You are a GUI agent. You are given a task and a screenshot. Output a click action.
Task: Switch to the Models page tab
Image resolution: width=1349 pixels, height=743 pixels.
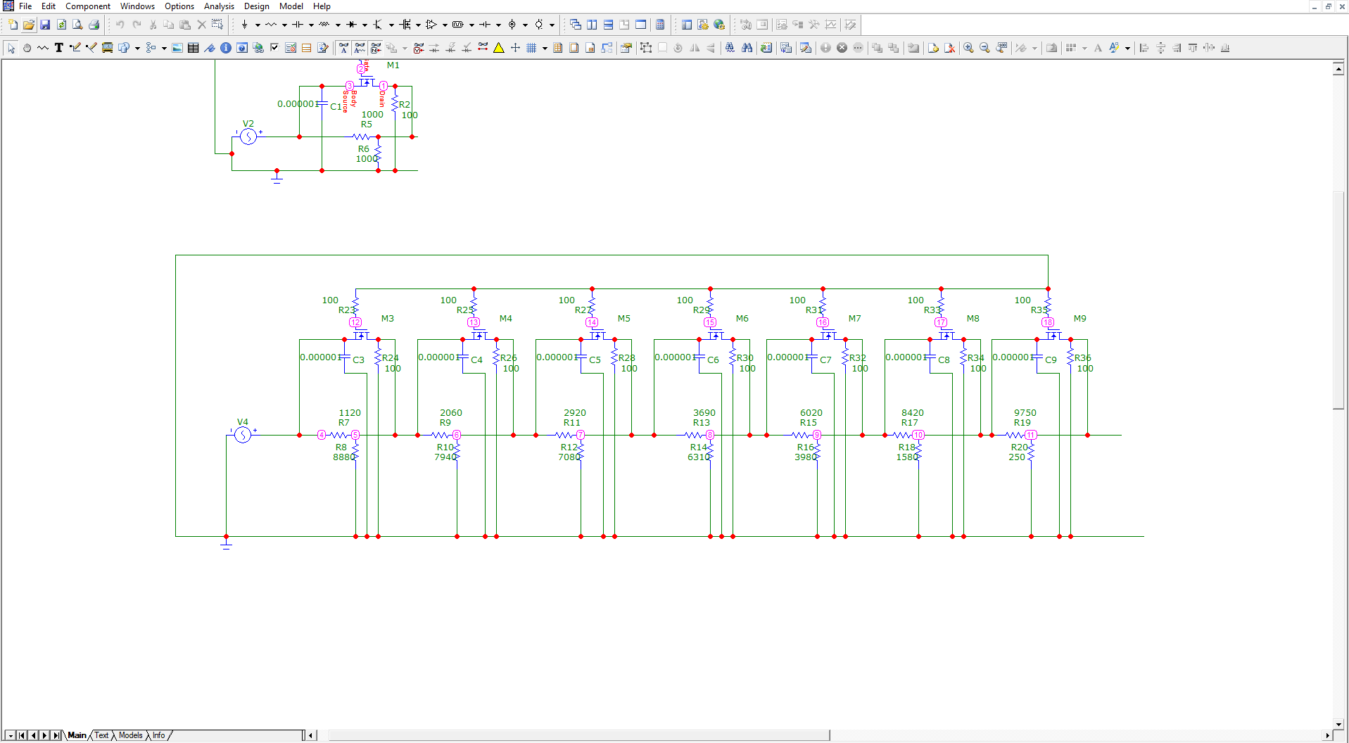click(130, 735)
